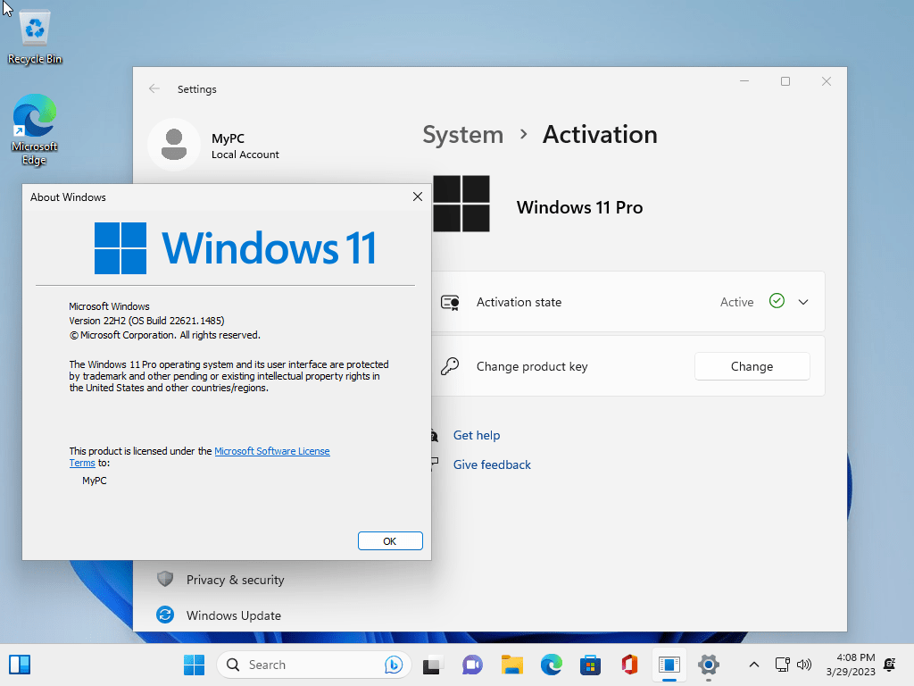Open volume control in system tray
914x686 pixels.
804,665
